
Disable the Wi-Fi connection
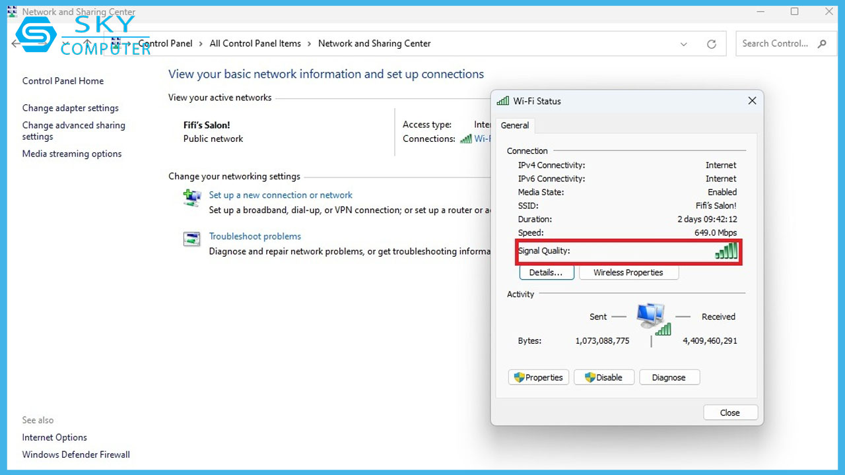point(603,377)
